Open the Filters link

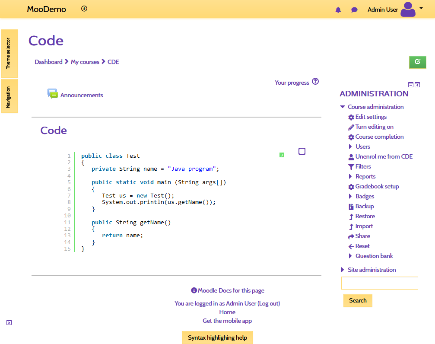tap(363, 166)
